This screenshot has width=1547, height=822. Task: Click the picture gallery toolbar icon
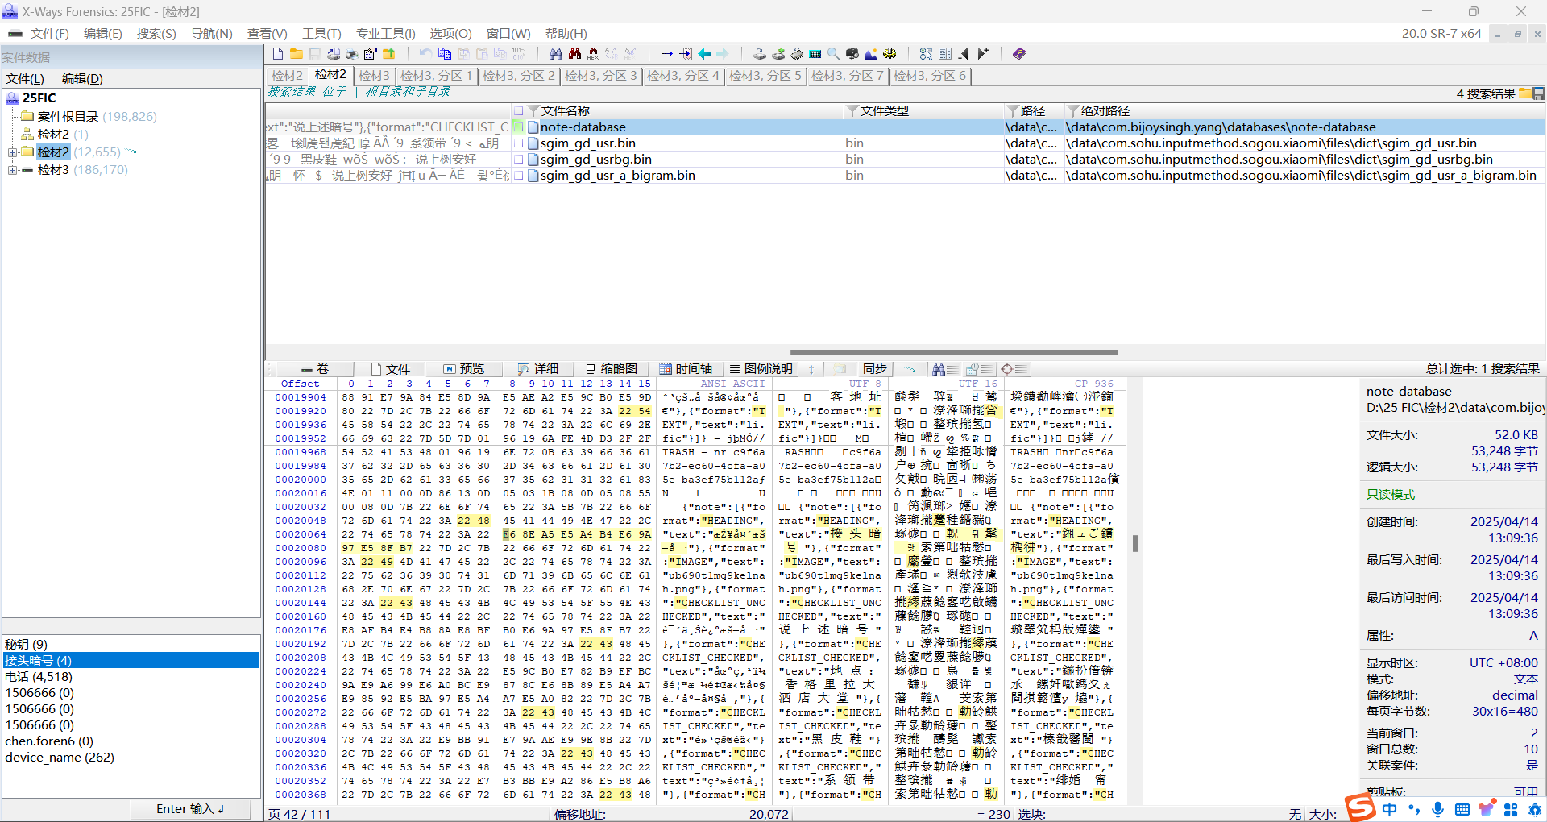[871, 54]
